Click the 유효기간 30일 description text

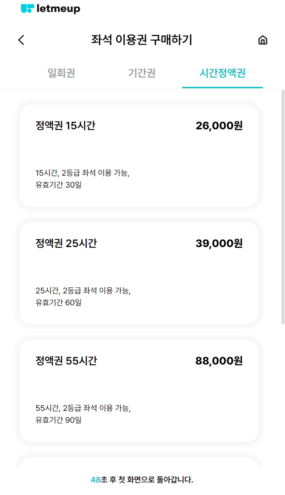[x=59, y=185]
